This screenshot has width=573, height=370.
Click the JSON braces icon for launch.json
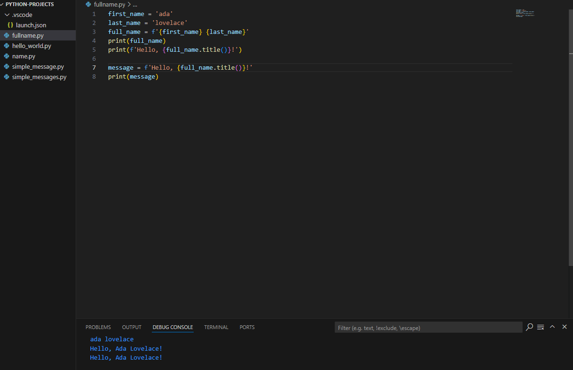coord(10,25)
